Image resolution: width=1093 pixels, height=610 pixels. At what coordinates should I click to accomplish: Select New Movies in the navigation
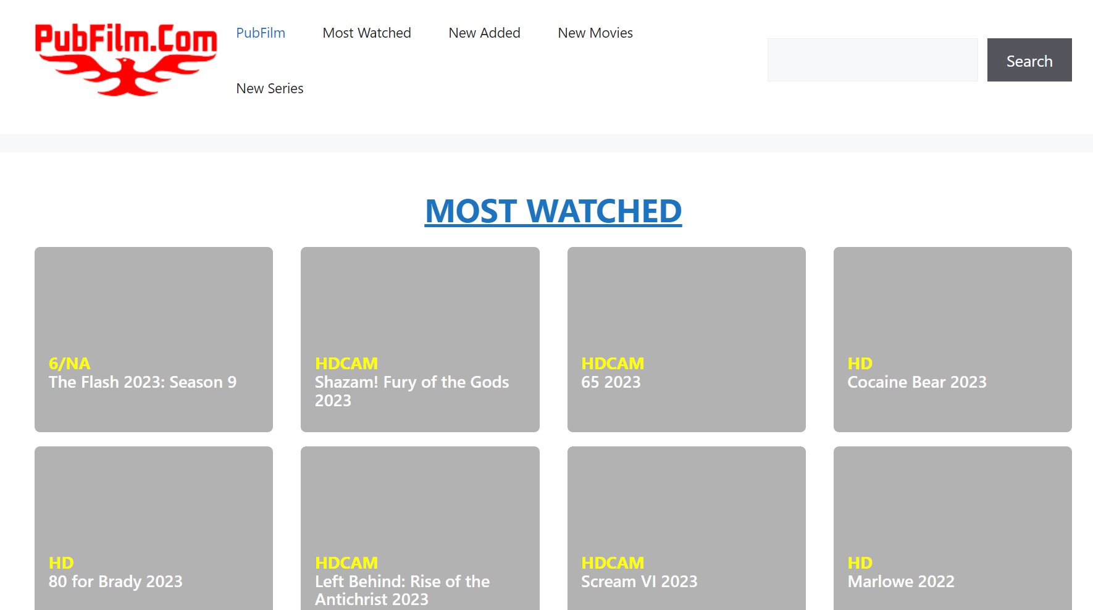(x=595, y=33)
